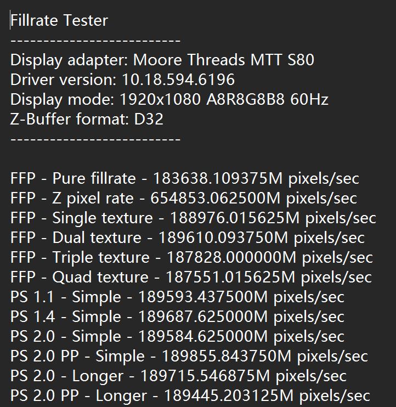The image size is (396, 407).
Task: Click the Driver version 10.18.594.6196 text
Action: [122, 80]
